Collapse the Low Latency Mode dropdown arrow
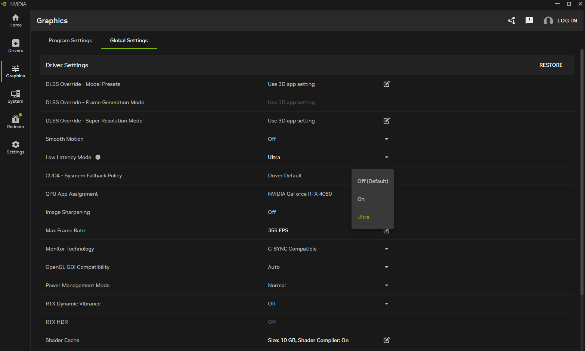 point(387,157)
